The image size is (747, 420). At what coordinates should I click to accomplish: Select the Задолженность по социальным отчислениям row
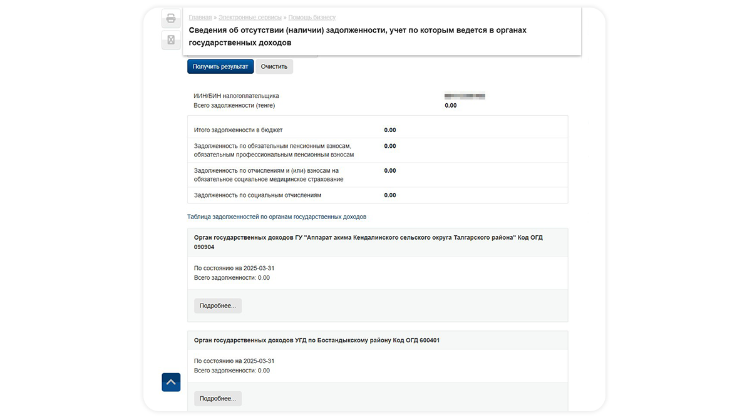[x=378, y=195]
